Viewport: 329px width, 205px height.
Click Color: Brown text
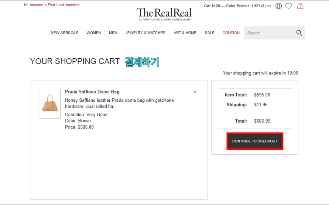tap(78, 121)
